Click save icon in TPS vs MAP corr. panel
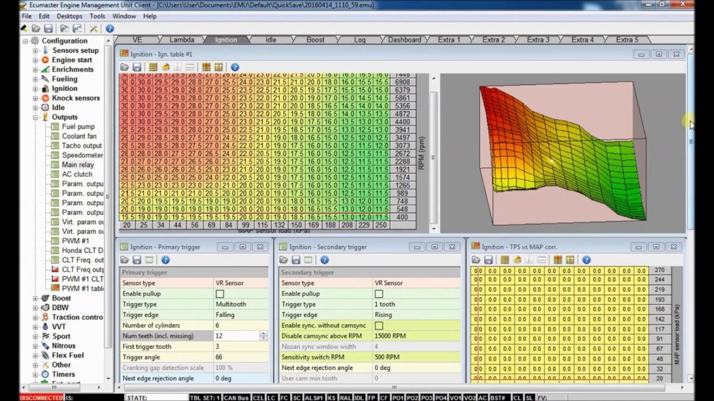Screen dimensions: 714x401 tap(489, 260)
